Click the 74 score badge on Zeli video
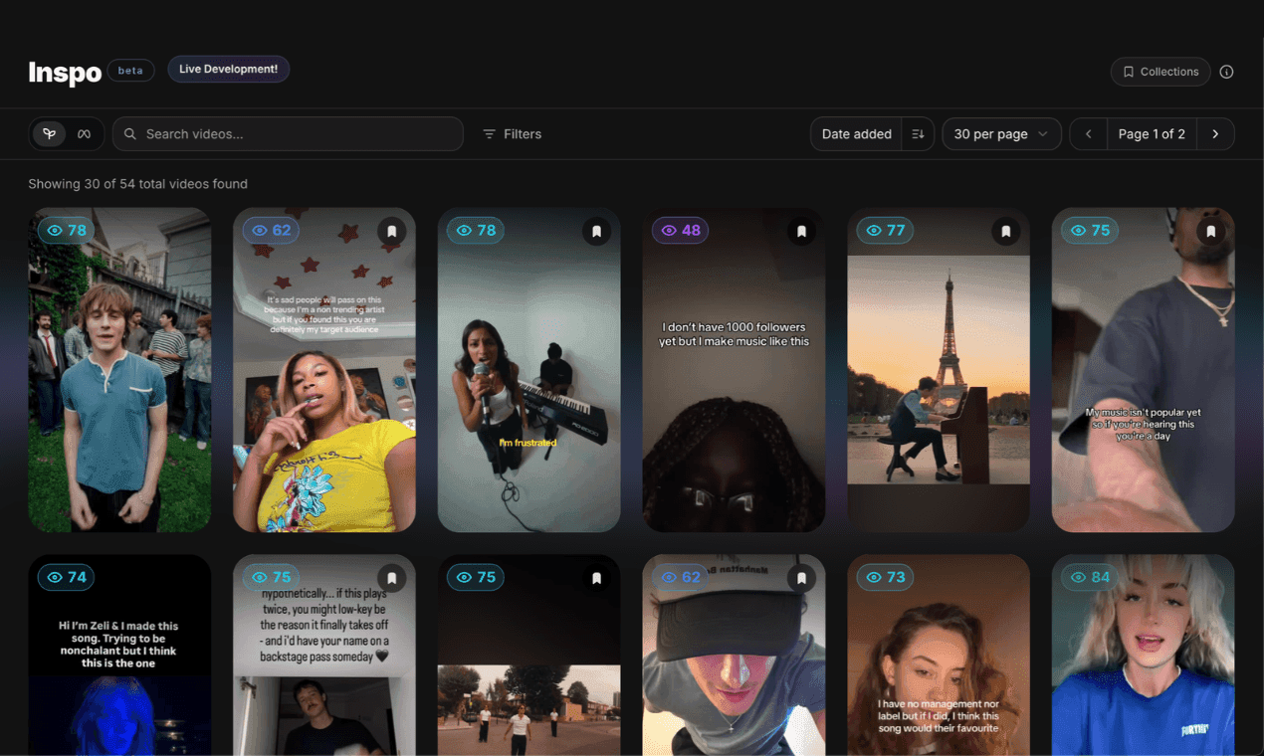Image resolution: width=1264 pixels, height=756 pixels. click(67, 577)
